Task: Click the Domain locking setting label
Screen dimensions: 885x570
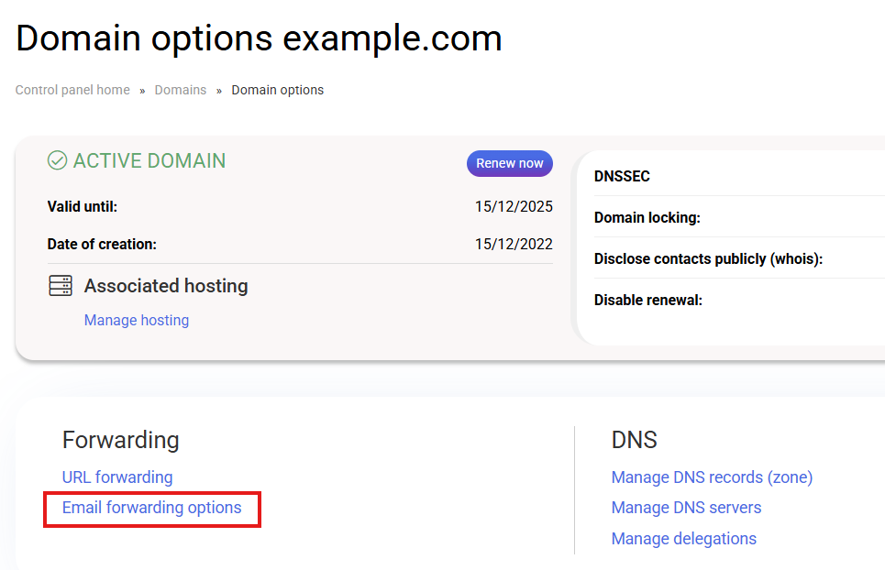Action: click(647, 217)
